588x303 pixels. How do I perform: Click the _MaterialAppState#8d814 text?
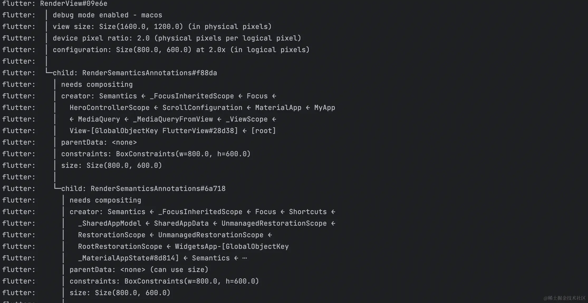(128, 258)
